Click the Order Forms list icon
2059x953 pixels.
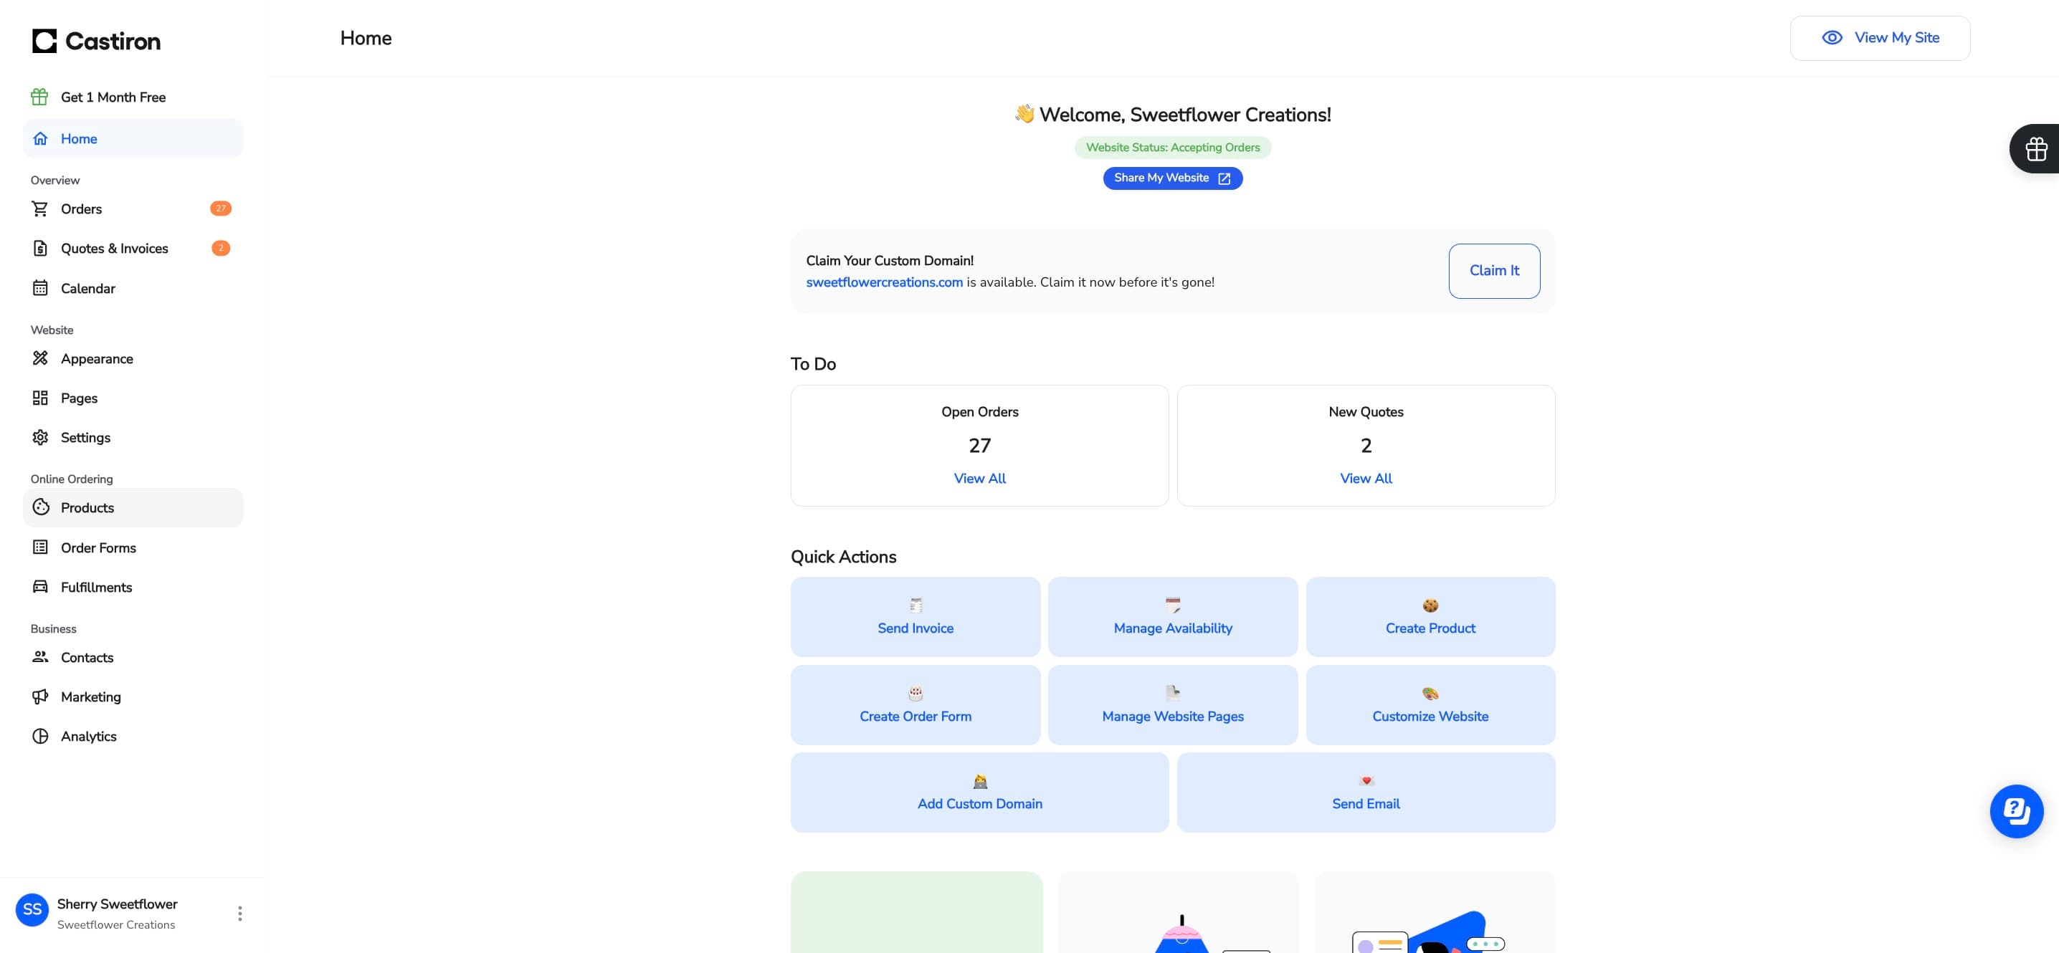pos(40,547)
